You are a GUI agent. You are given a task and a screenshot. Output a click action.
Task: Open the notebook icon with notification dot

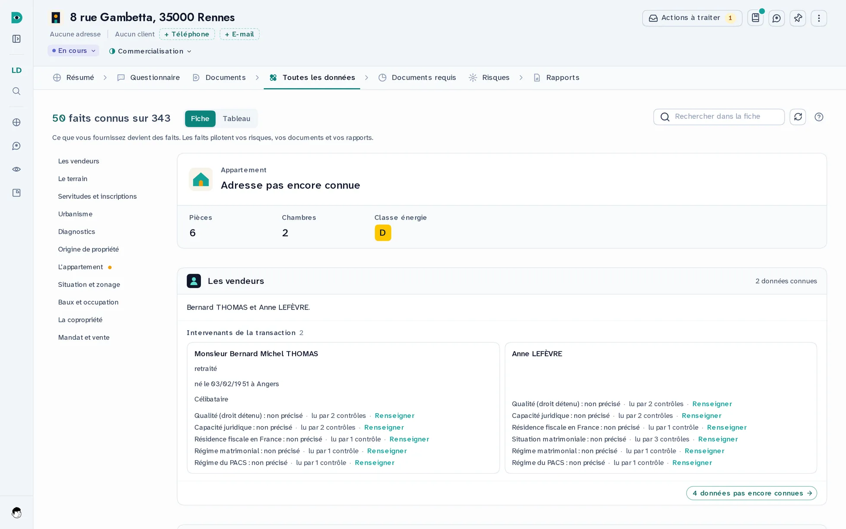756,18
